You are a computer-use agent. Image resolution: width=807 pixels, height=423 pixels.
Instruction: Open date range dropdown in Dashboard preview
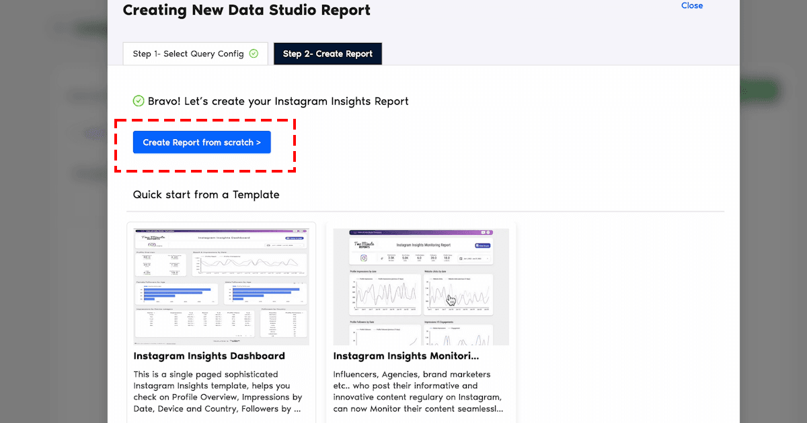[x=284, y=246]
